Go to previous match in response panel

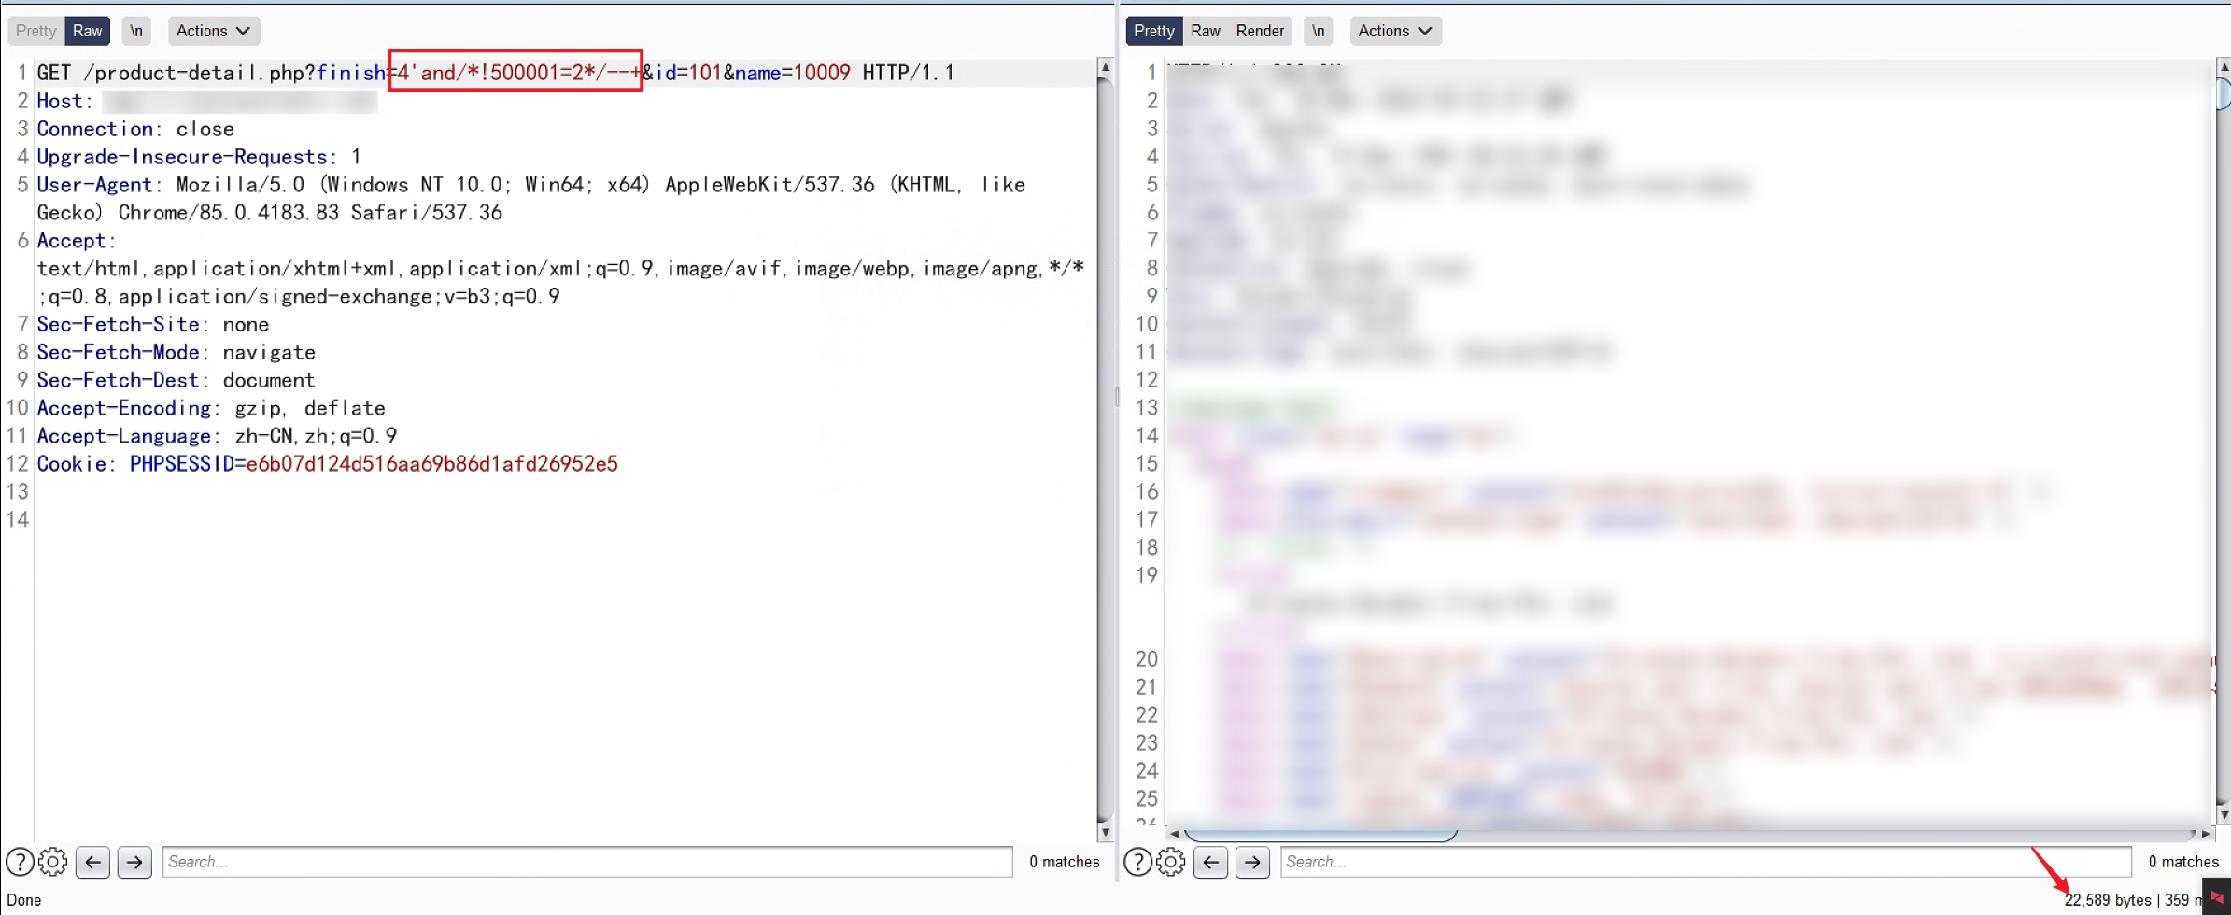click(1211, 862)
